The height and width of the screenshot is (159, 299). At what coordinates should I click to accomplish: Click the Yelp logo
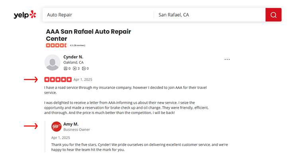tap(25, 15)
